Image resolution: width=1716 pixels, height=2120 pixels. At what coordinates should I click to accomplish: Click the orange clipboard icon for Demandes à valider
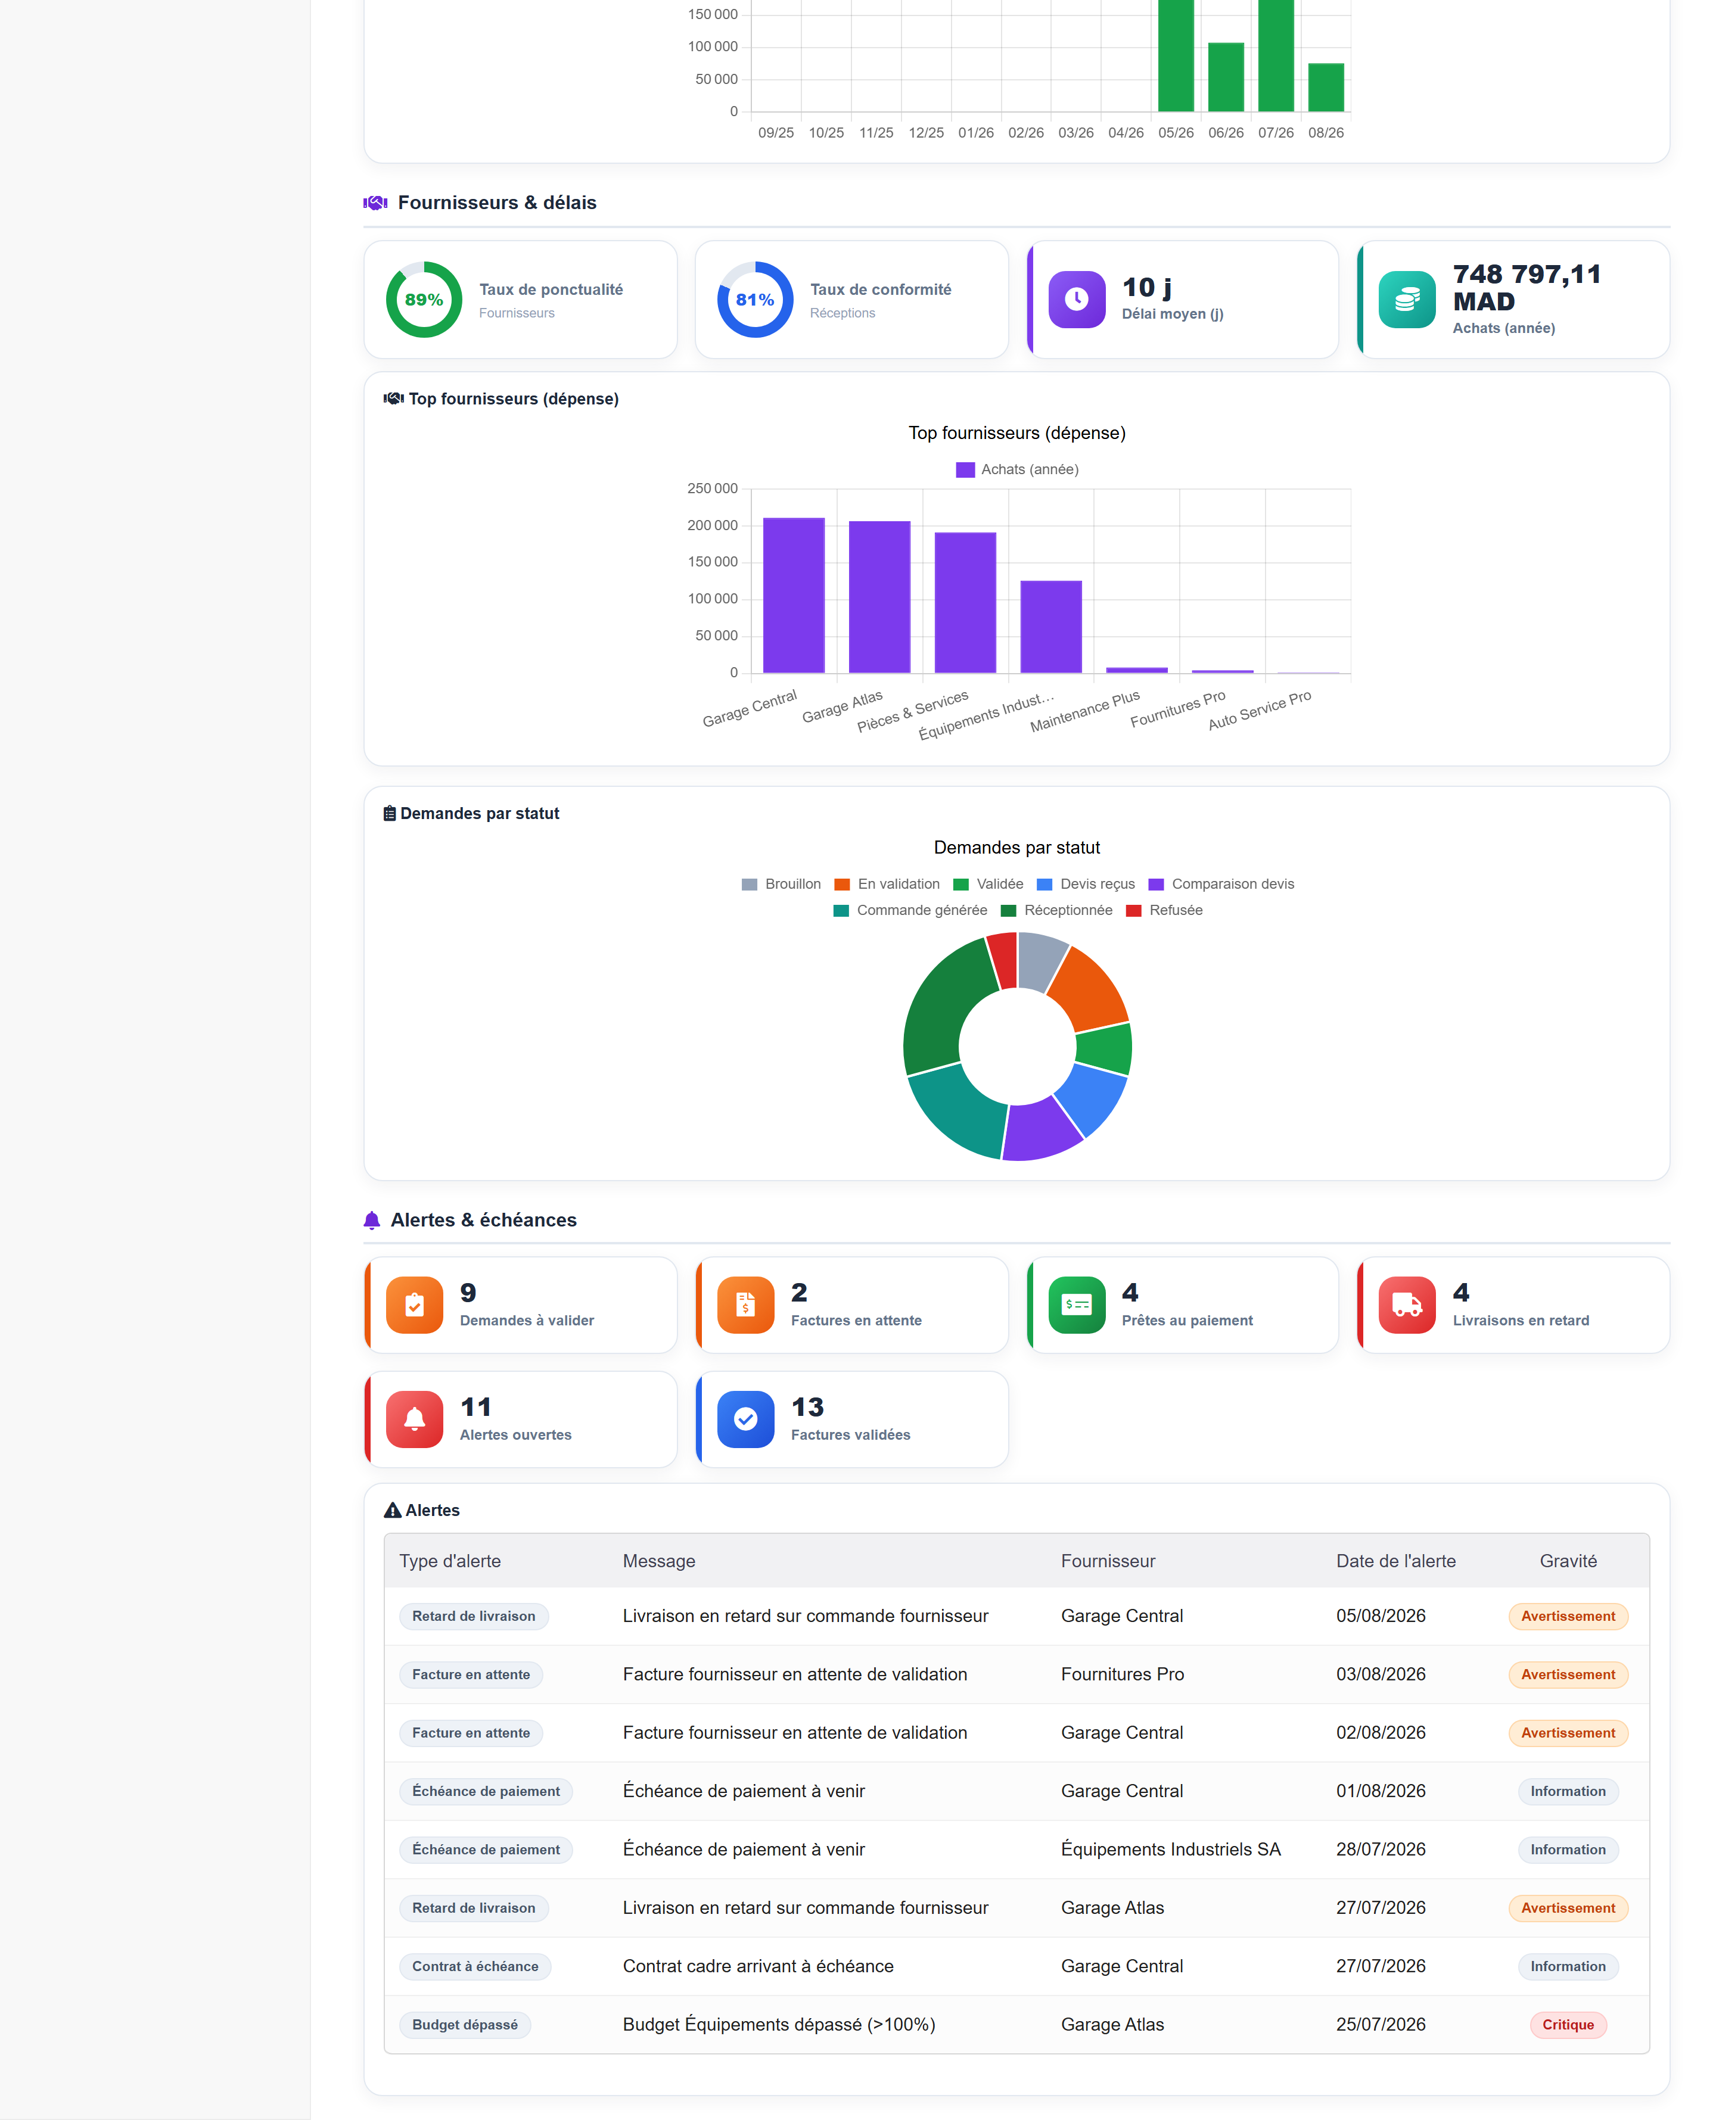[414, 1305]
